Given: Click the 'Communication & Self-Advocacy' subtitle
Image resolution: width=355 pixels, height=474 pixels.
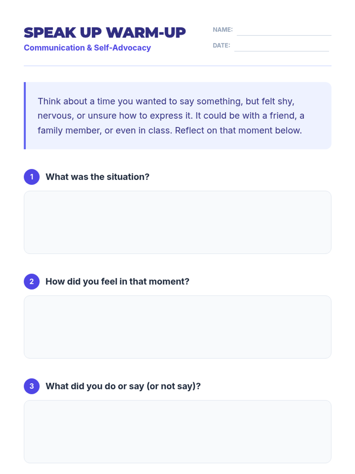Looking at the screenshot, I should pyautogui.click(x=87, y=48).
